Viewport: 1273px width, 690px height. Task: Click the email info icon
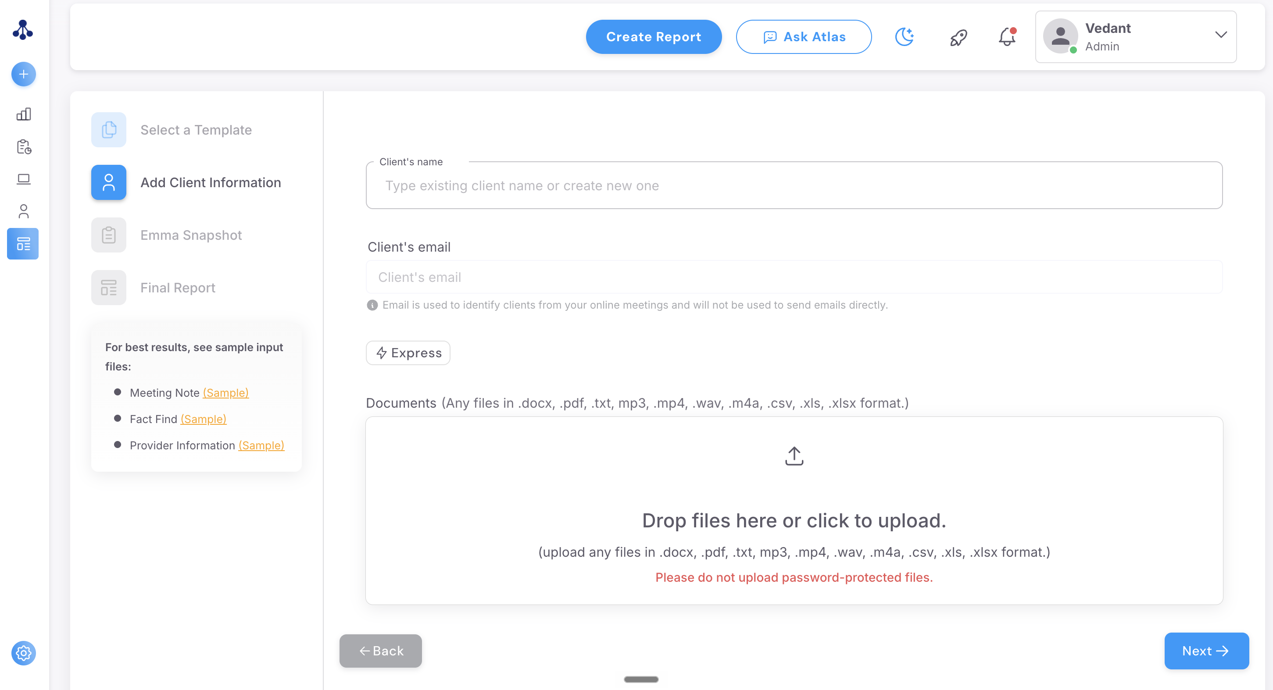[372, 305]
